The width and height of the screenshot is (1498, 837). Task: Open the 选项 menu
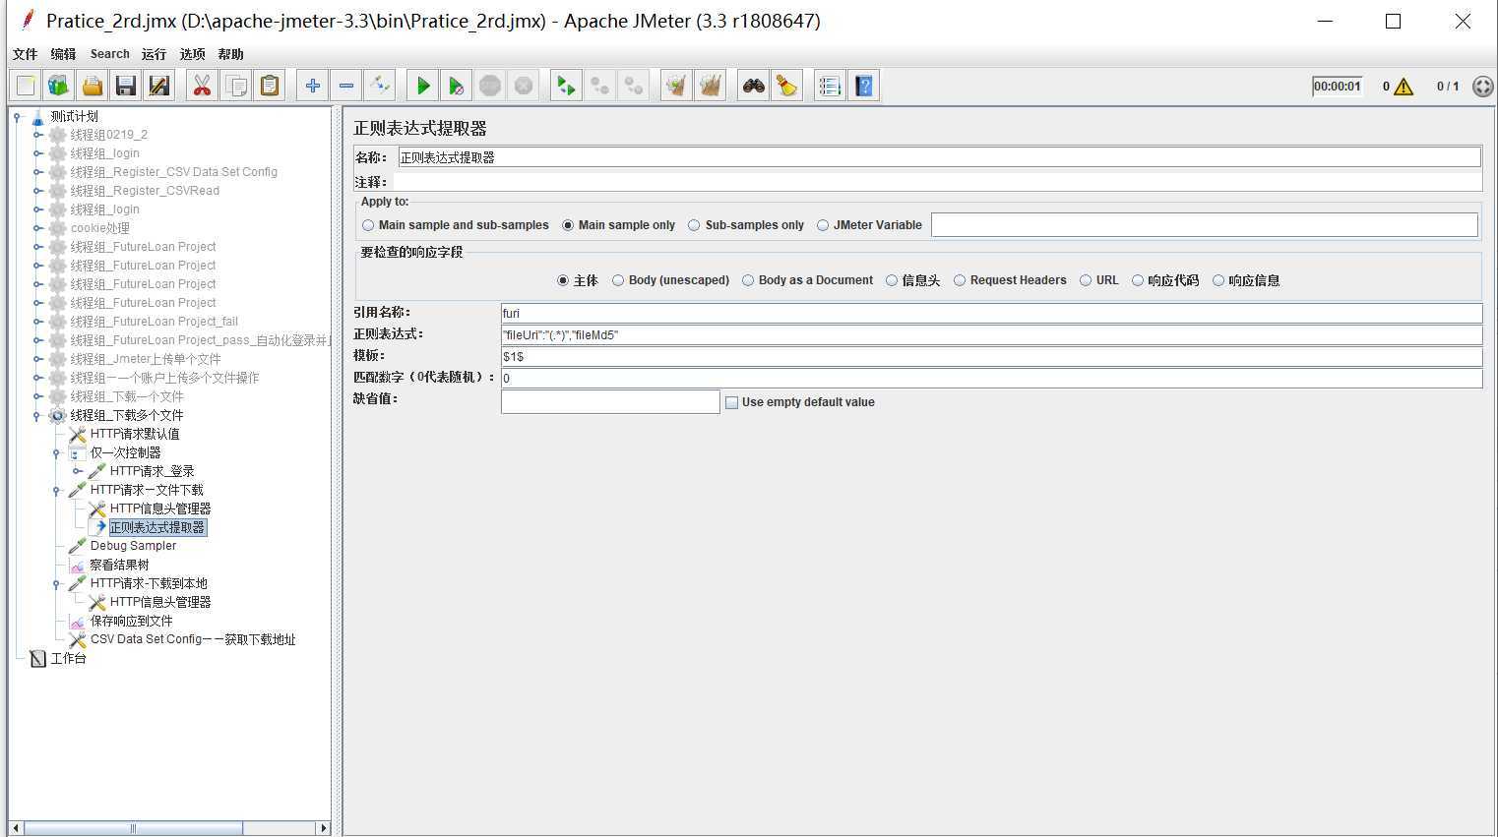click(x=193, y=54)
